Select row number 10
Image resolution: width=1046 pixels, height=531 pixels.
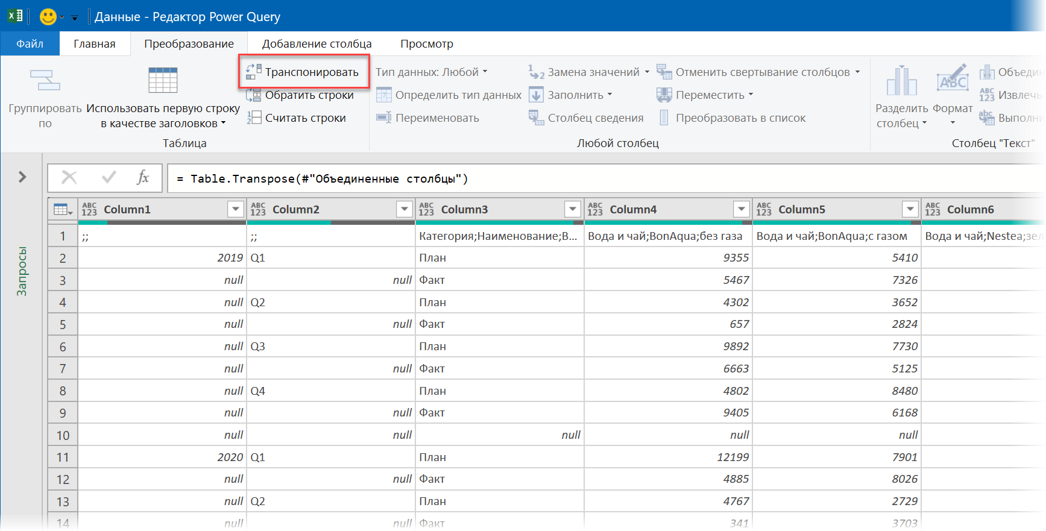point(63,435)
